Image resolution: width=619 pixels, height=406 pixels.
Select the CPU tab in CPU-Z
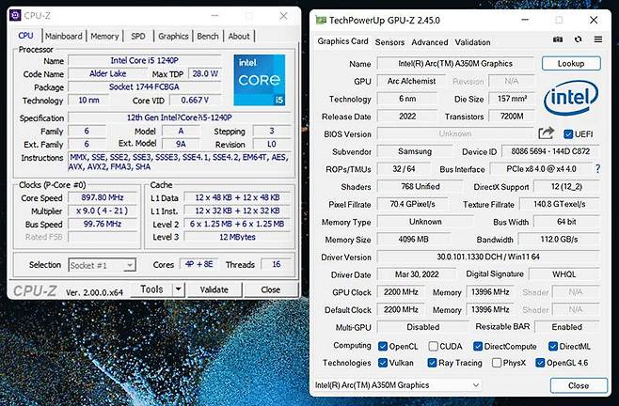pyautogui.click(x=25, y=36)
